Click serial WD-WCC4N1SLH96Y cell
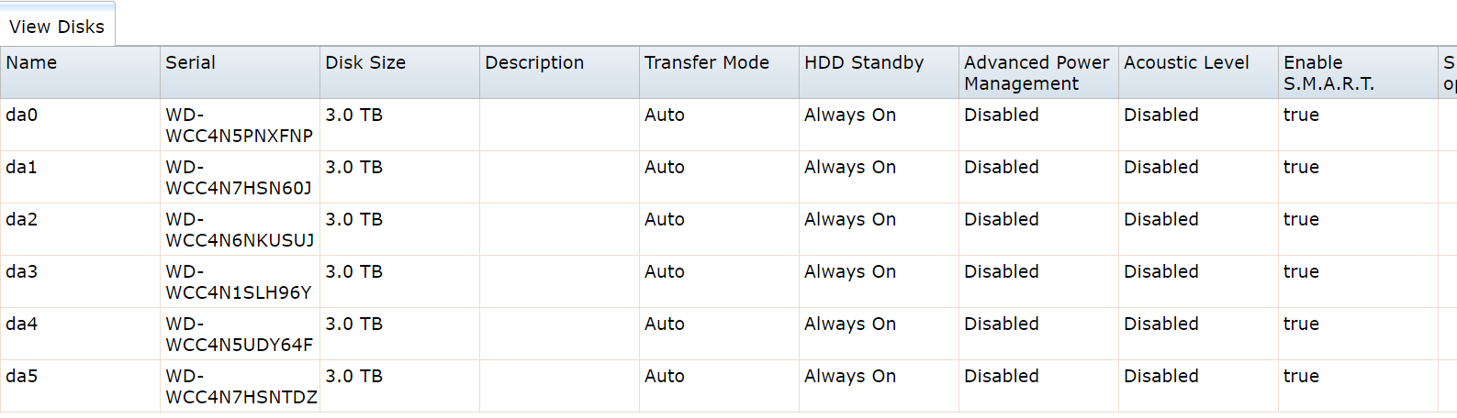The height and width of the screenshot is (418, 1457). tap(239, 282)
